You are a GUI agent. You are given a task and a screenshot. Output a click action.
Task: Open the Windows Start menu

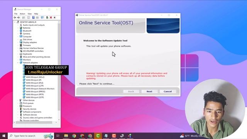coord(4,136)
